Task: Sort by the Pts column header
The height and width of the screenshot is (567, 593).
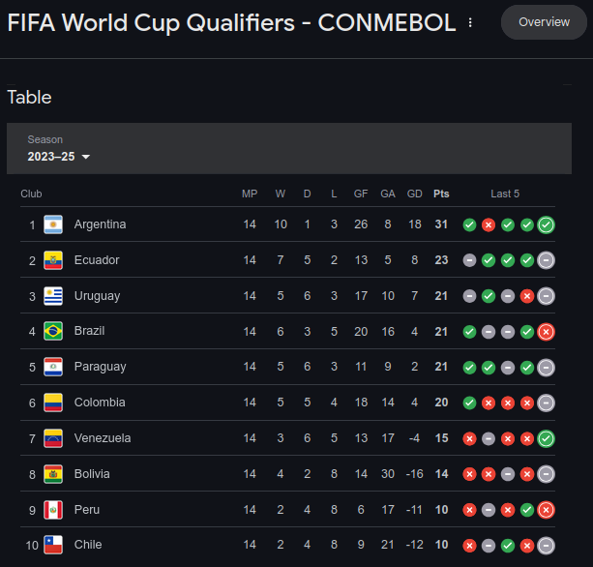Action: click(x=441, y=194)
